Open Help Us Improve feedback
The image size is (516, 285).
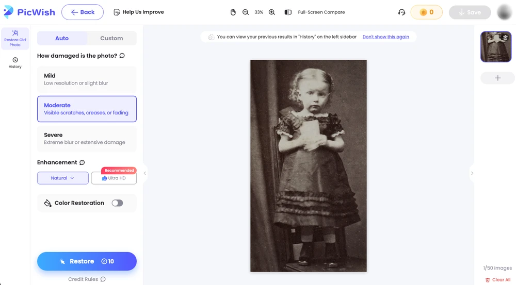[x=138, y=12]
